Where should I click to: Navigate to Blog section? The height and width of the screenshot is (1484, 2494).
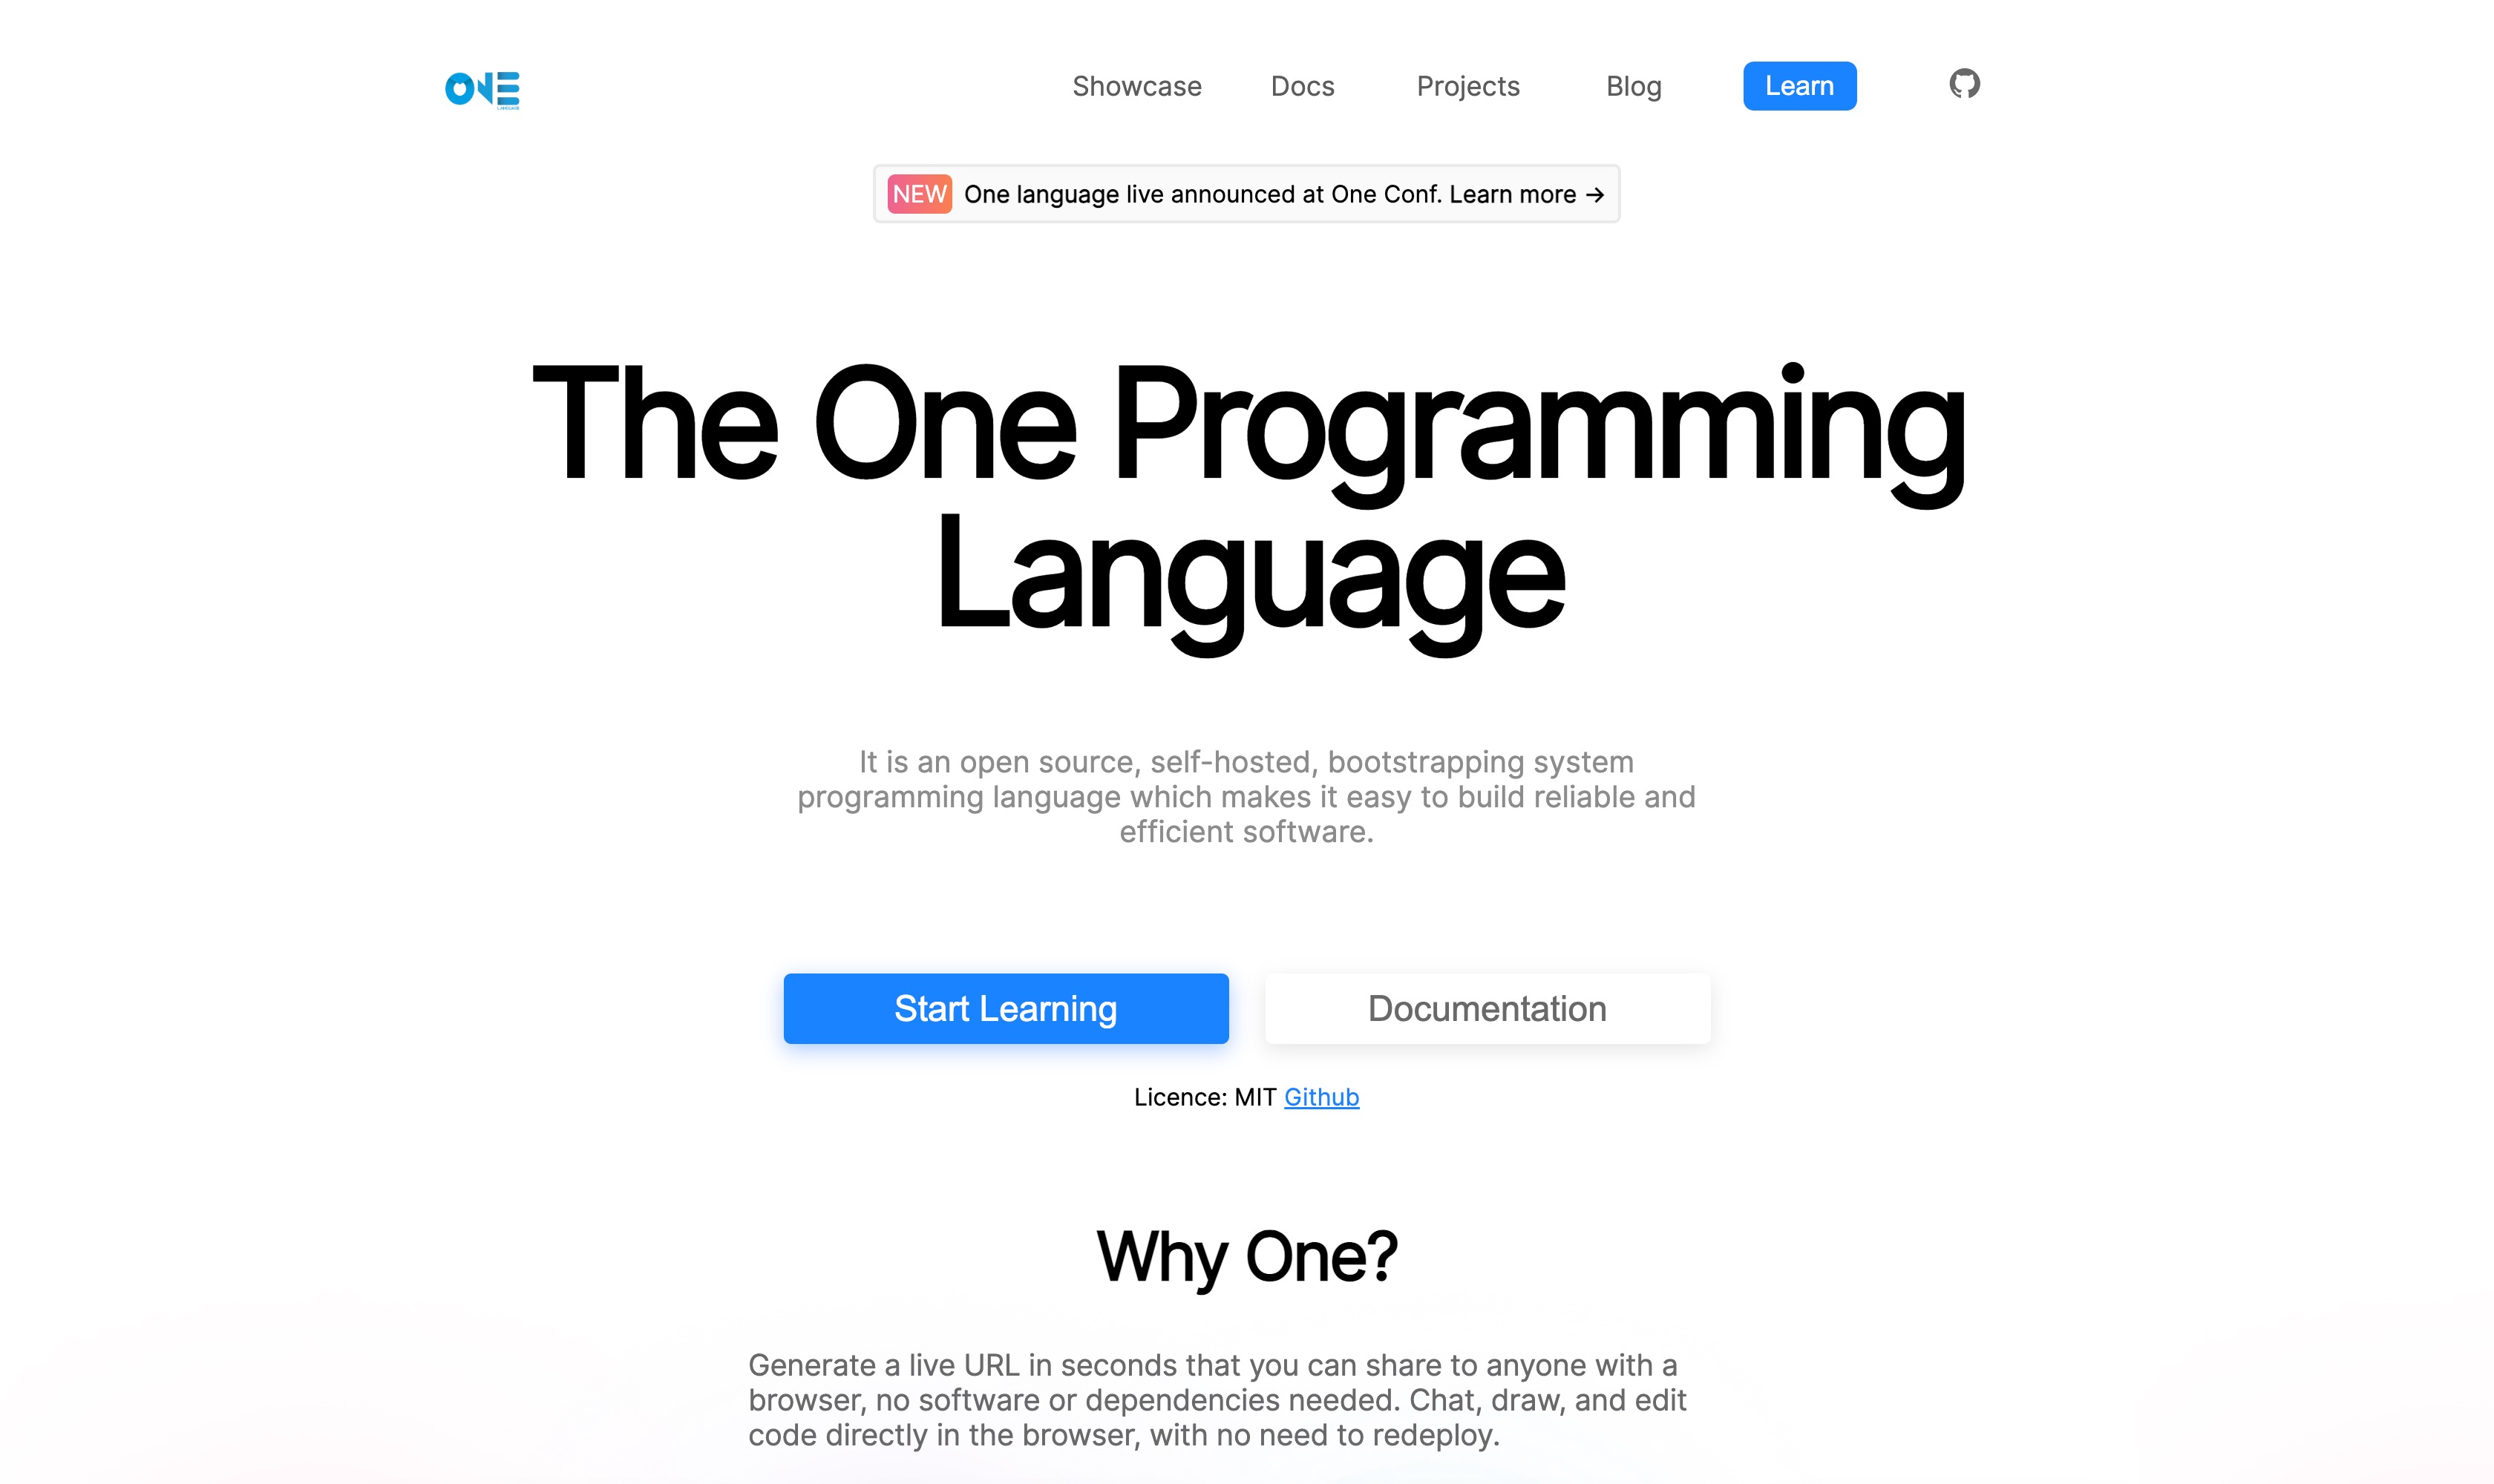click(1632, 85)
